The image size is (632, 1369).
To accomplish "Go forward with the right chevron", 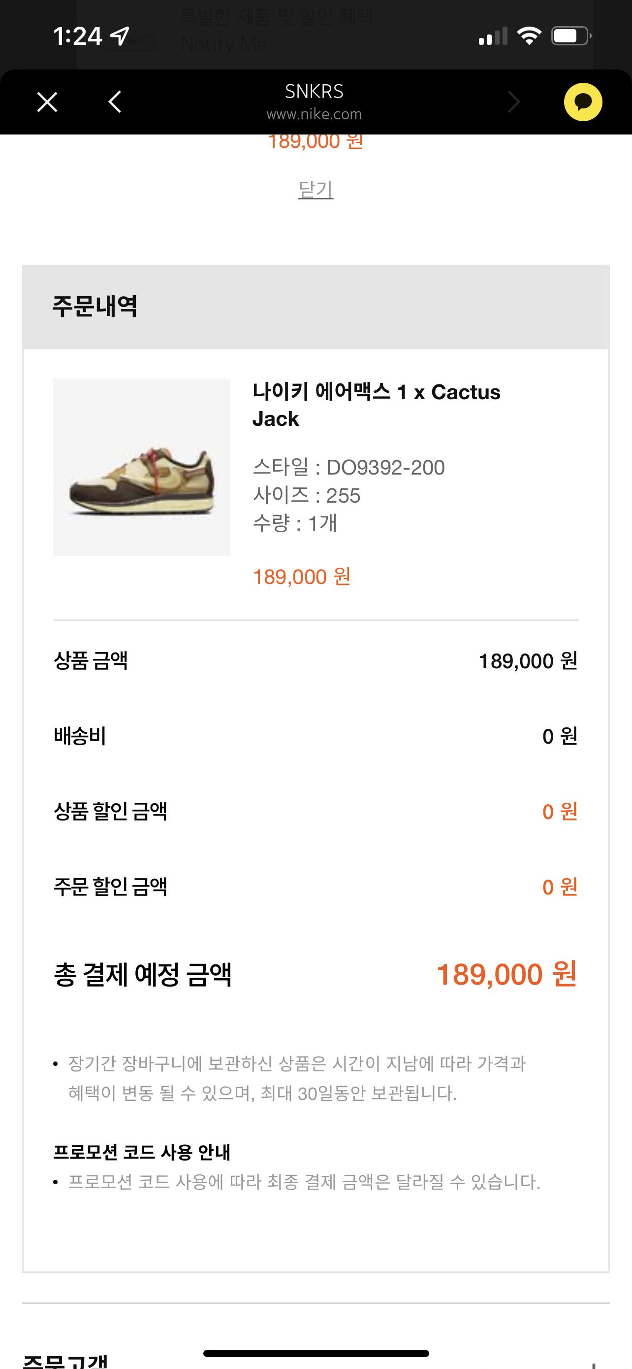I will point(514,102).
